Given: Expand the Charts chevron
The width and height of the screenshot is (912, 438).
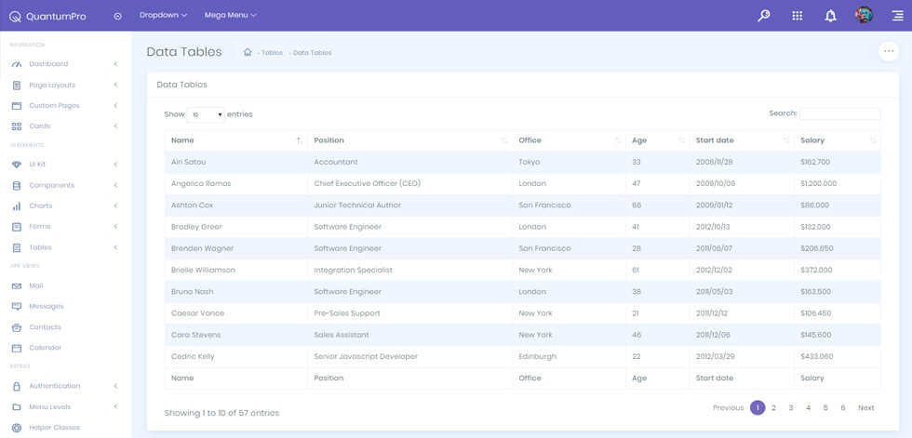Looking at the screenshot, I should [x=115, y=206].
